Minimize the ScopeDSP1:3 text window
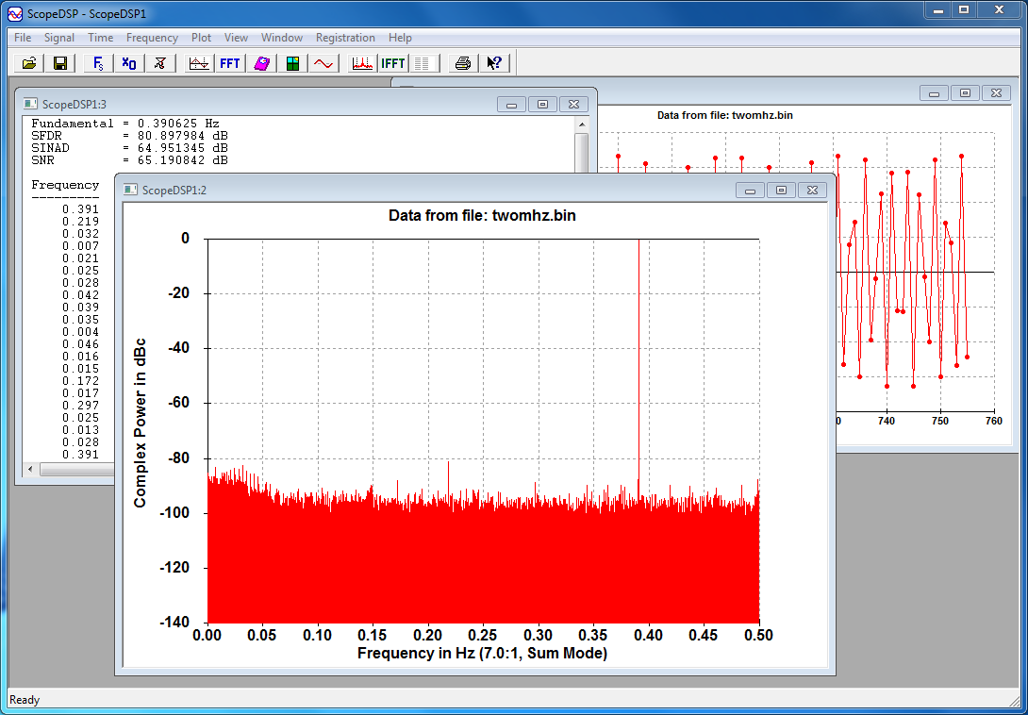The image size is (1028, 715). click(511, 104)
